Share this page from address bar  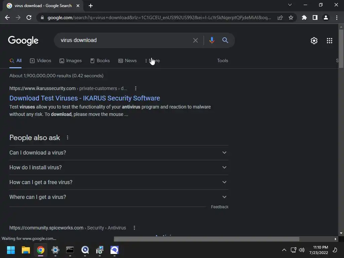pos(280,17)
